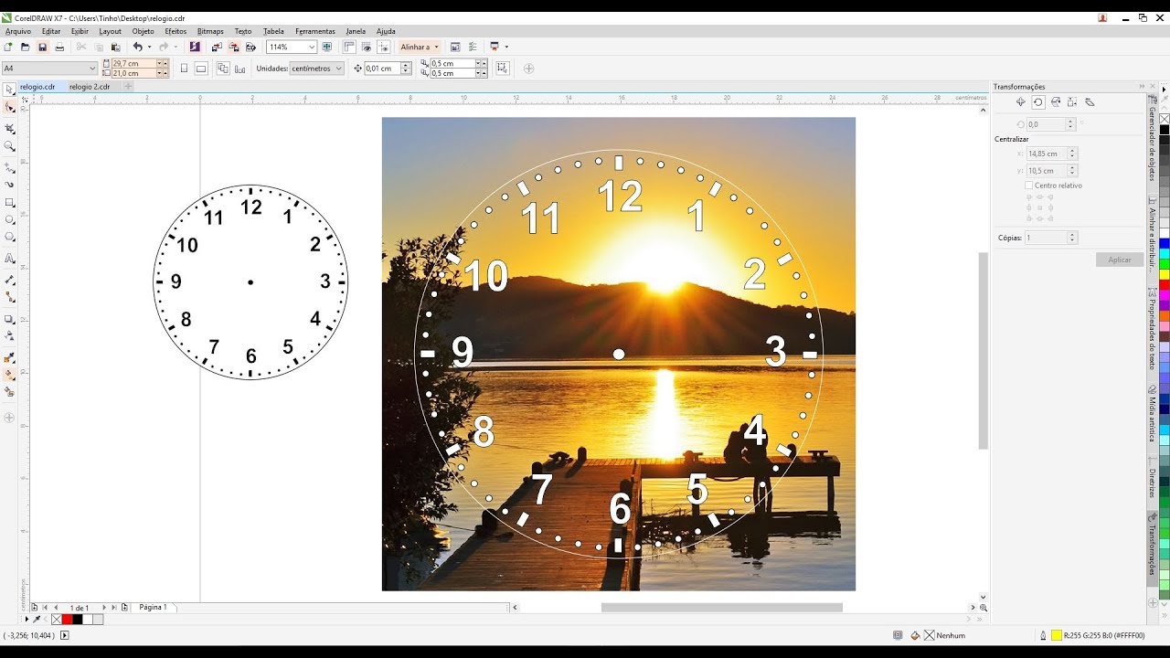1170x658 pixels.
Task: Click the Cópias number field
Action: pos(1046,238)
